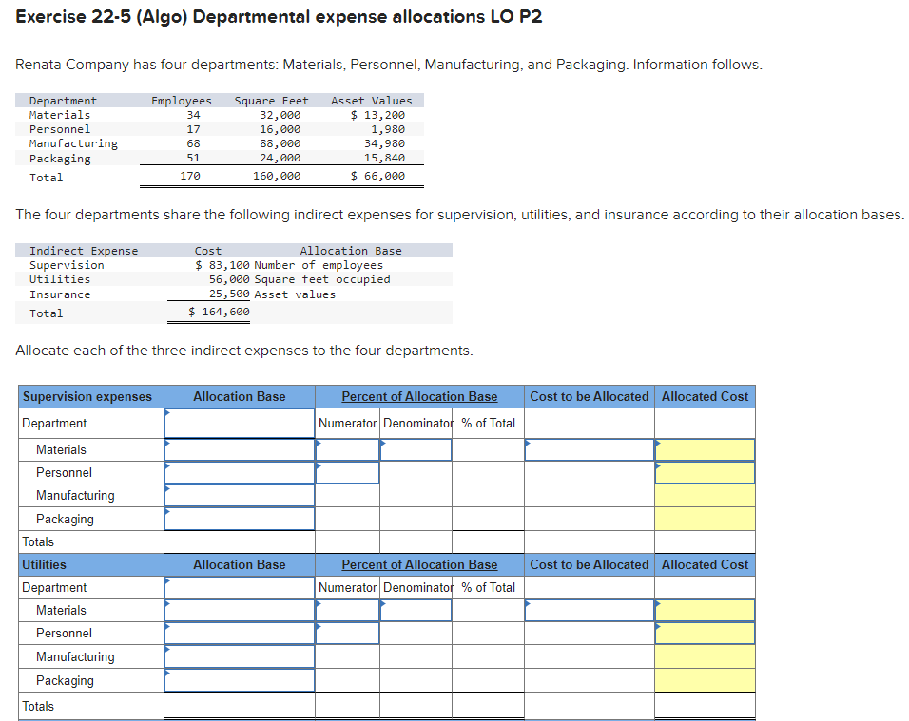Open the Allocation Base dropdown for Utilities Materials row
The image size is (909, 721).
click(x=238, y=610)
